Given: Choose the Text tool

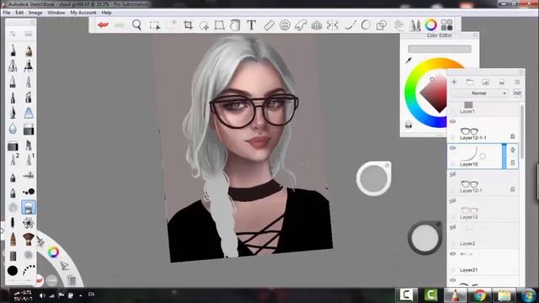Looking at the screenshot, I should [x=251, y=24].
